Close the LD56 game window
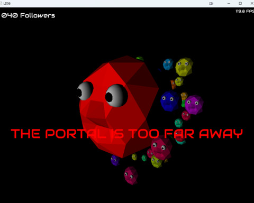Screen dimensions: 254x203 tap(252, 3)
